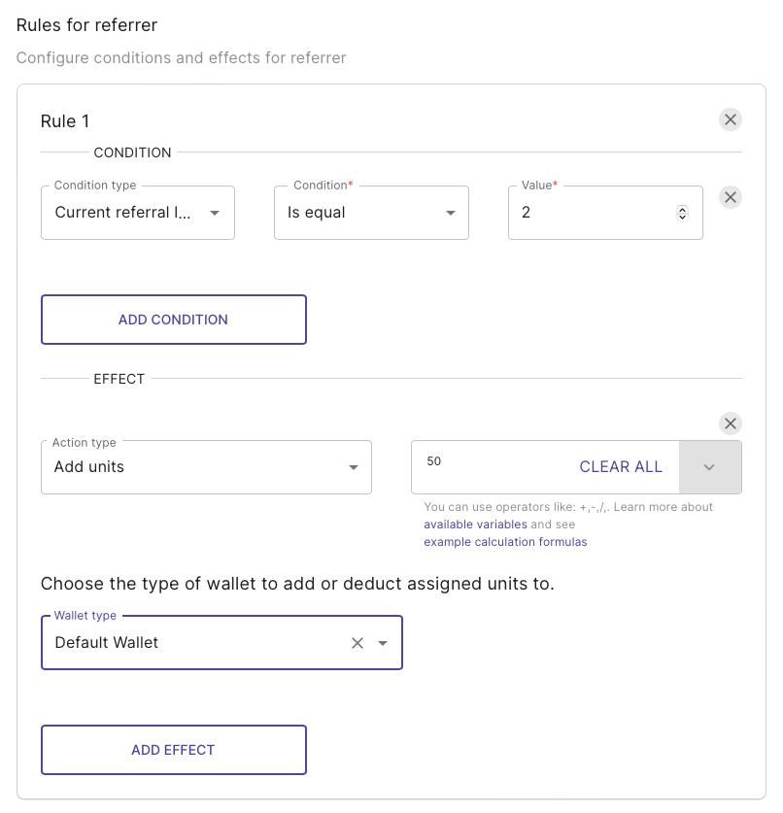
Task: Click CLEAR ALL in the formula field
Action: (621, 466)
